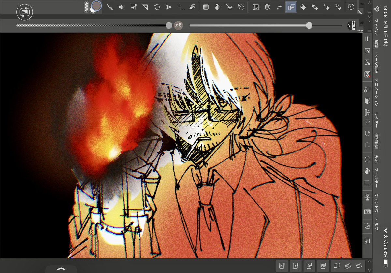Expand the panel using the bottom-left chevron tab
Screen dimensions: 391x273
pyautogui.click(x=61, y=269)
